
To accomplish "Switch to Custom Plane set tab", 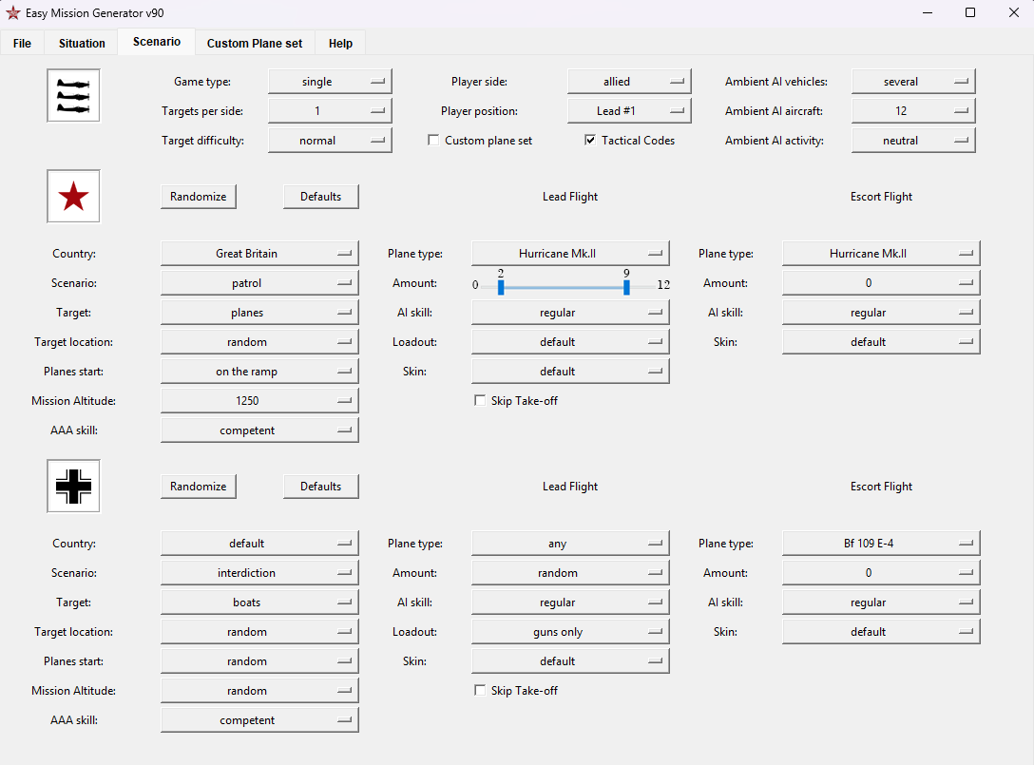I will pyautogui.click(x=255, y=43).
